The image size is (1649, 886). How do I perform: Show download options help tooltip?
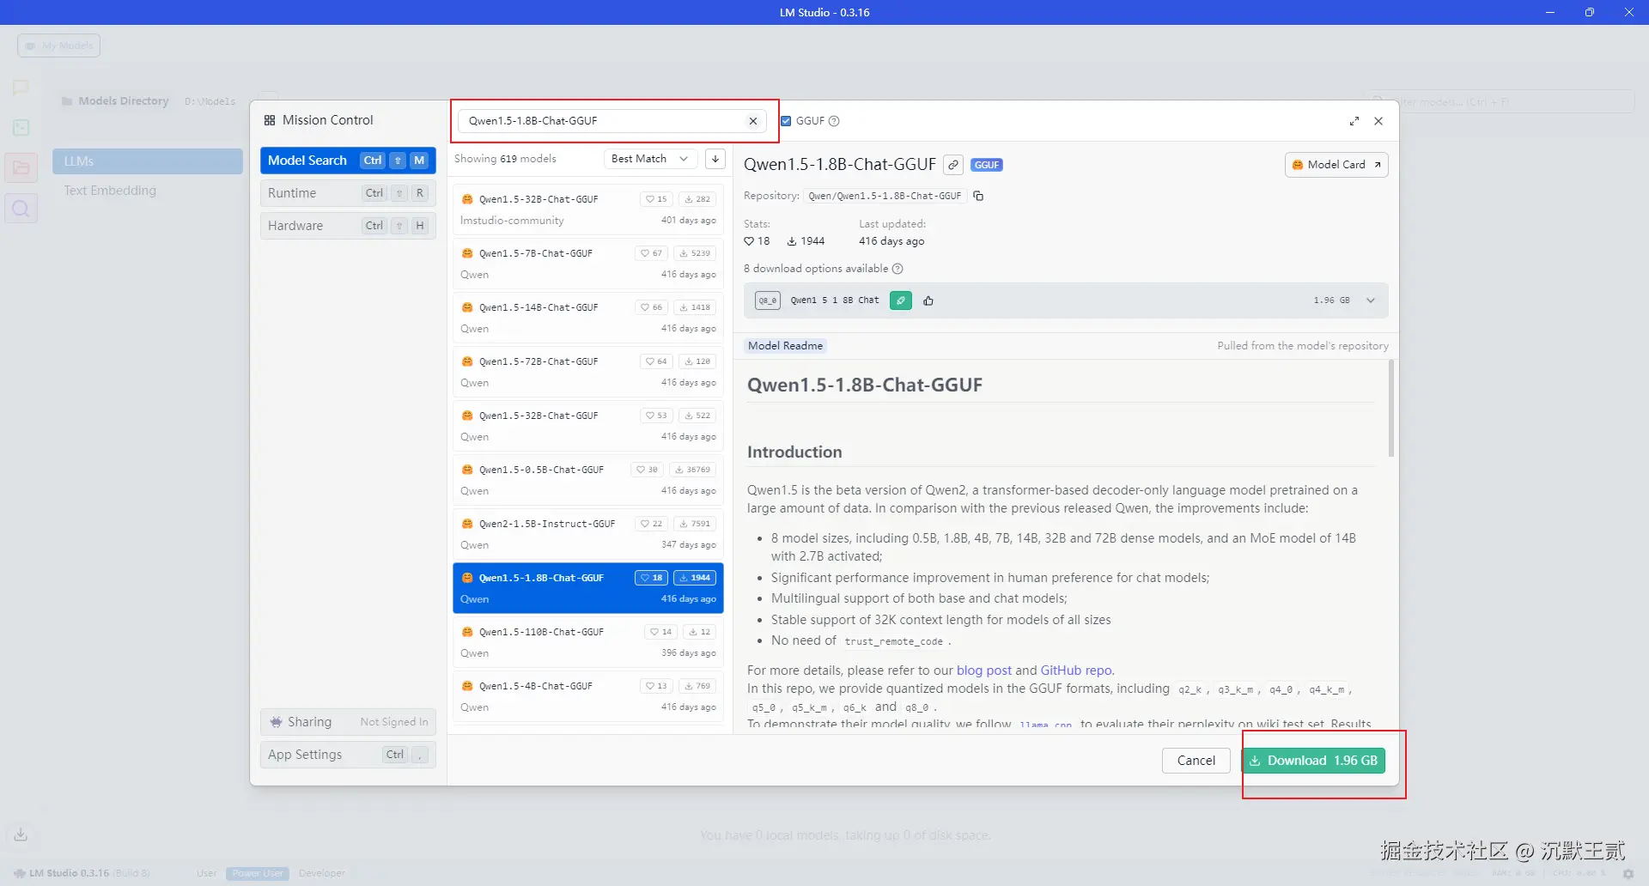point(898,269)
